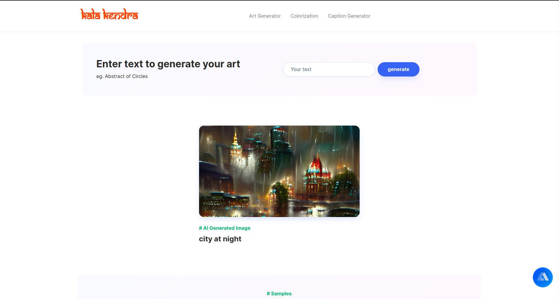Open the generated city artwork image
Viewport: 559px width, 299px height.
pyautogui.click(x=279, y=171)
